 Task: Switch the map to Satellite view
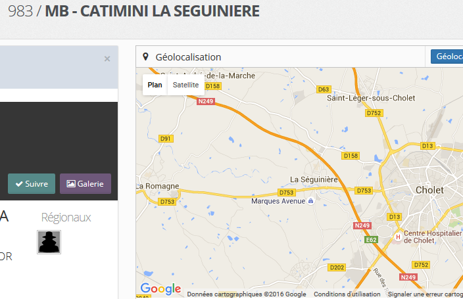pos(185,85)
